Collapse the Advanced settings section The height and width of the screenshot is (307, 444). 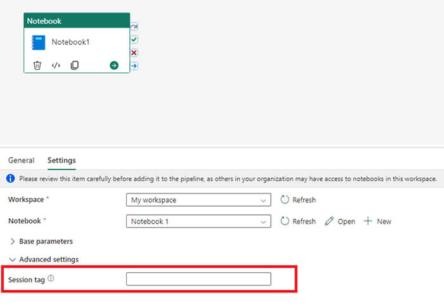pyautogui.click(x=44, y=259)
